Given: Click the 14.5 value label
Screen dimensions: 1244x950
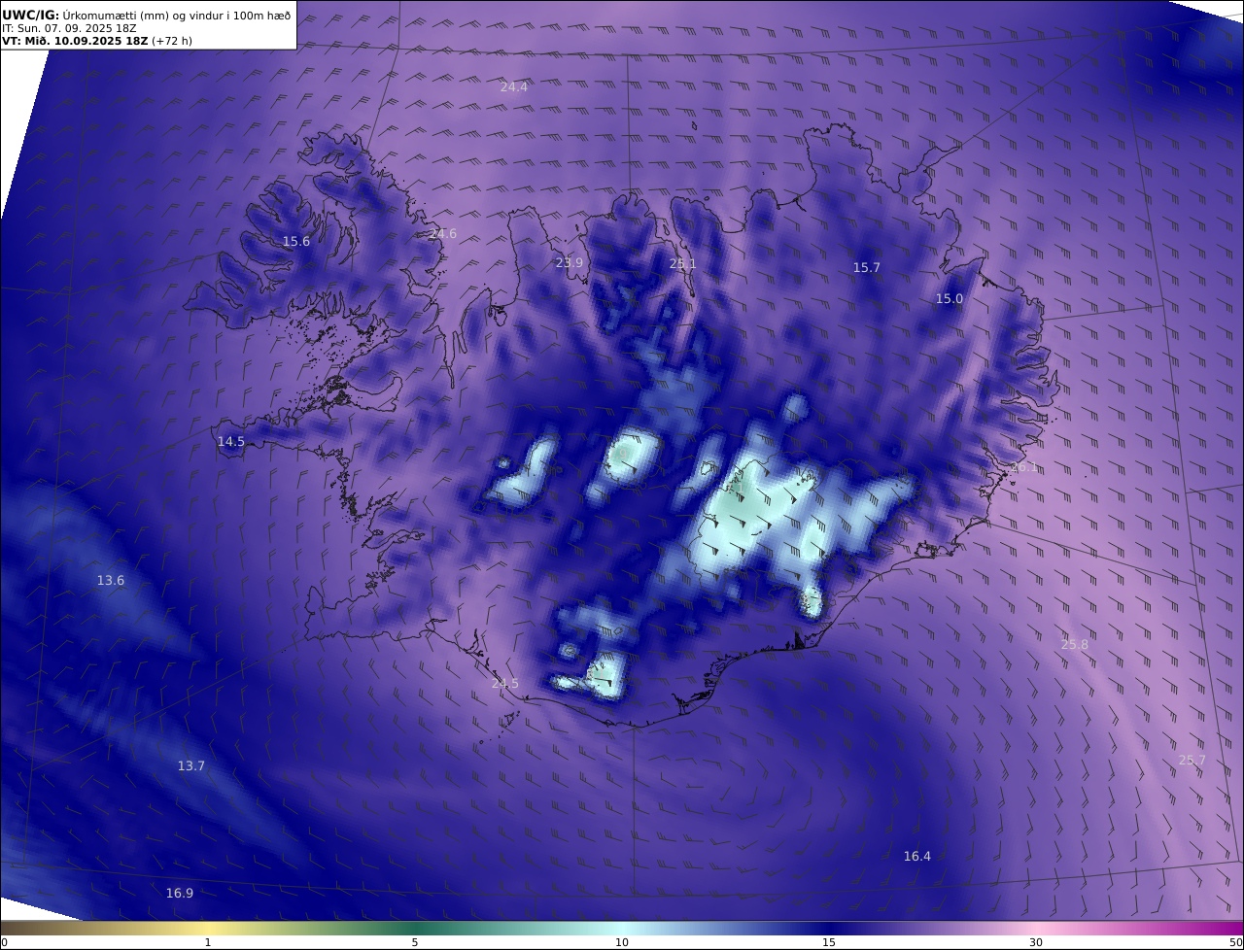Looking at the screenshot, I should (x=231, y=442).
